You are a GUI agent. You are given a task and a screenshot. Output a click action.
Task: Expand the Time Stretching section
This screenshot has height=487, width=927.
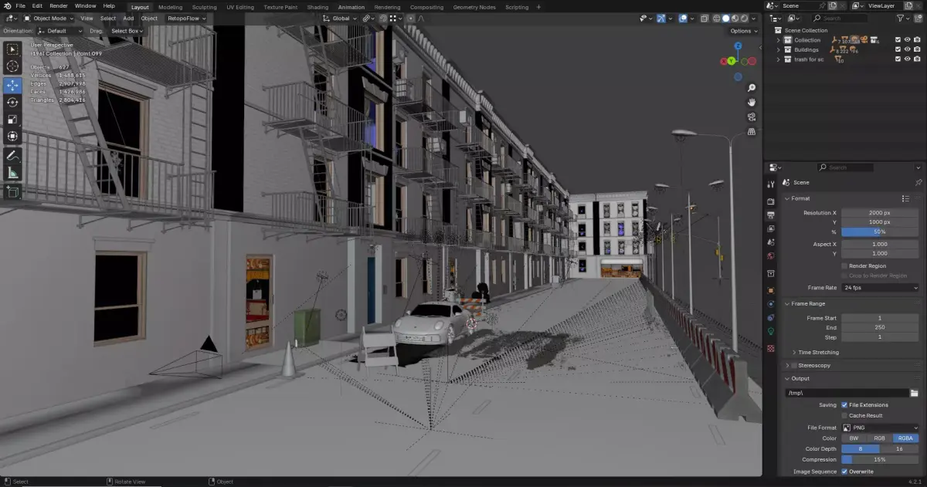pos(793,352)
